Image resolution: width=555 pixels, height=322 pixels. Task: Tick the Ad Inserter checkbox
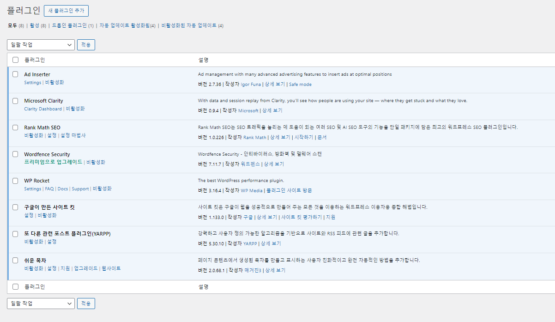pyautogui.click(x=15, y=74)
